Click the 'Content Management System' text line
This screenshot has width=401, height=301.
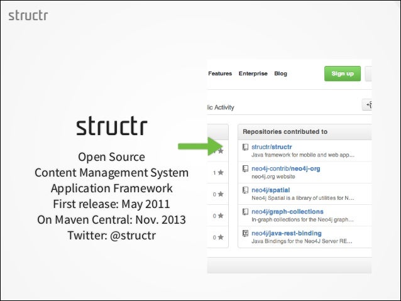[111, 173]
